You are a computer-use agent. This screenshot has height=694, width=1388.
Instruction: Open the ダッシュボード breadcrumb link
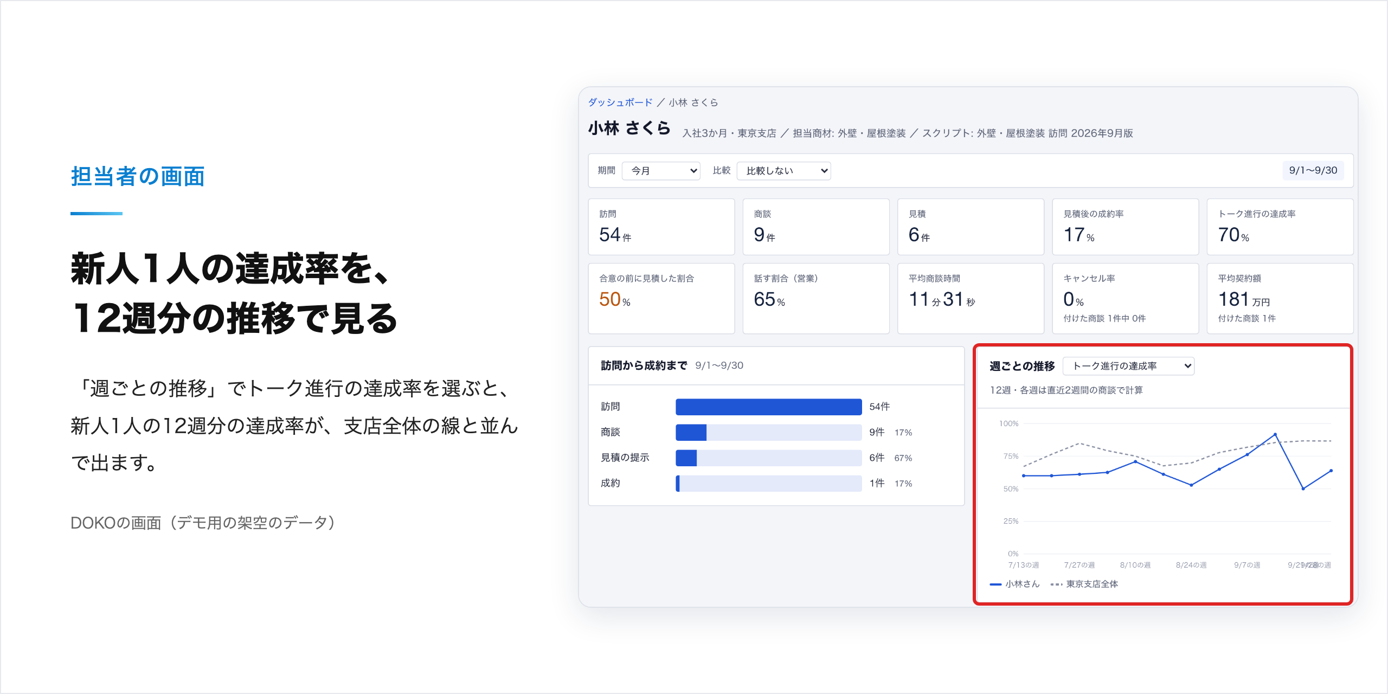point(620,102)
